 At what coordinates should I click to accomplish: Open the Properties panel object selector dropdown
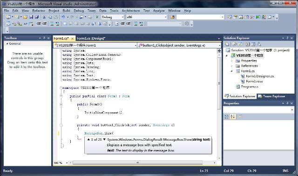(x=292, y=110)
